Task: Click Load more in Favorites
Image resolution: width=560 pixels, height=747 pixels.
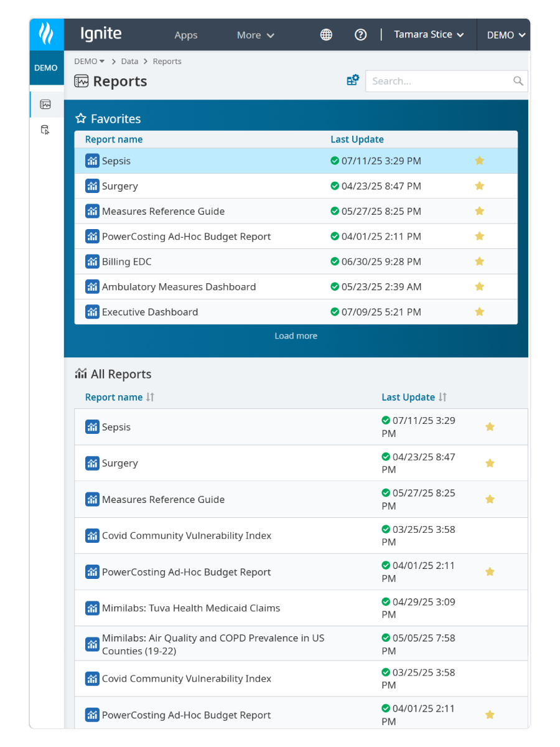Action: click(x=296, y=336)
